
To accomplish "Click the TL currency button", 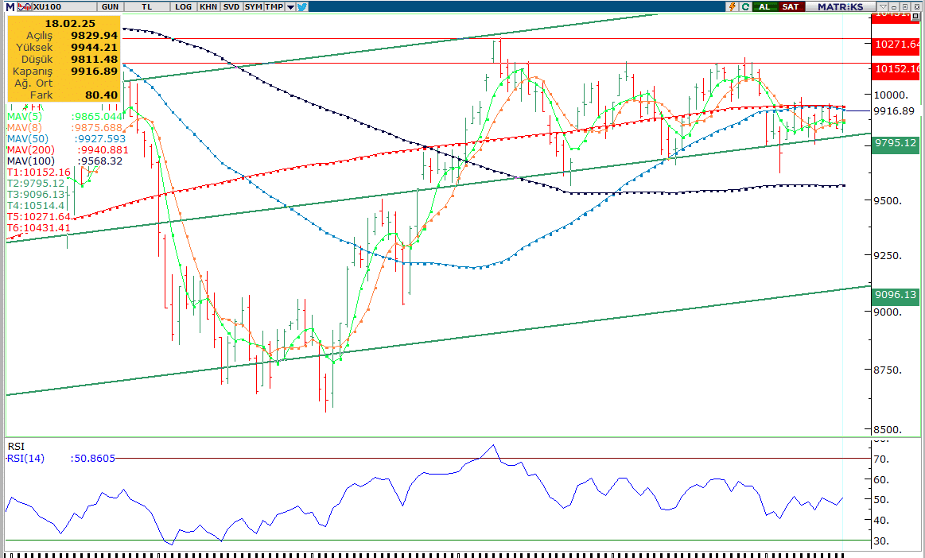I will pyautogui.click(x=147, y=6).
